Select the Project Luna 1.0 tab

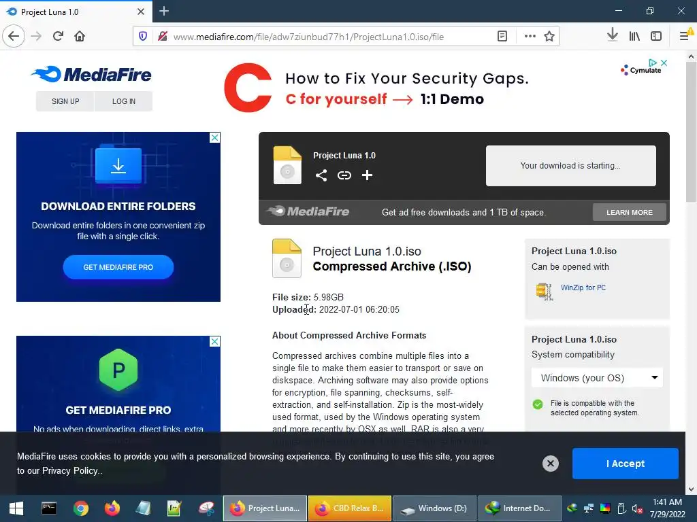tap(76, 12)
